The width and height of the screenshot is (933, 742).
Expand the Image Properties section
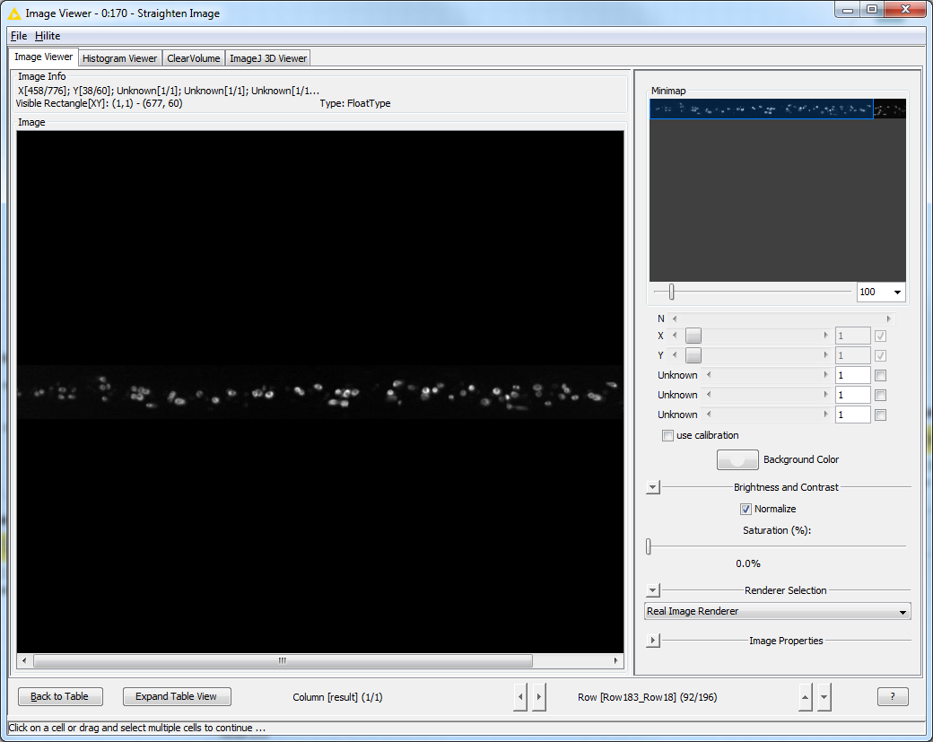coord(653,641)
